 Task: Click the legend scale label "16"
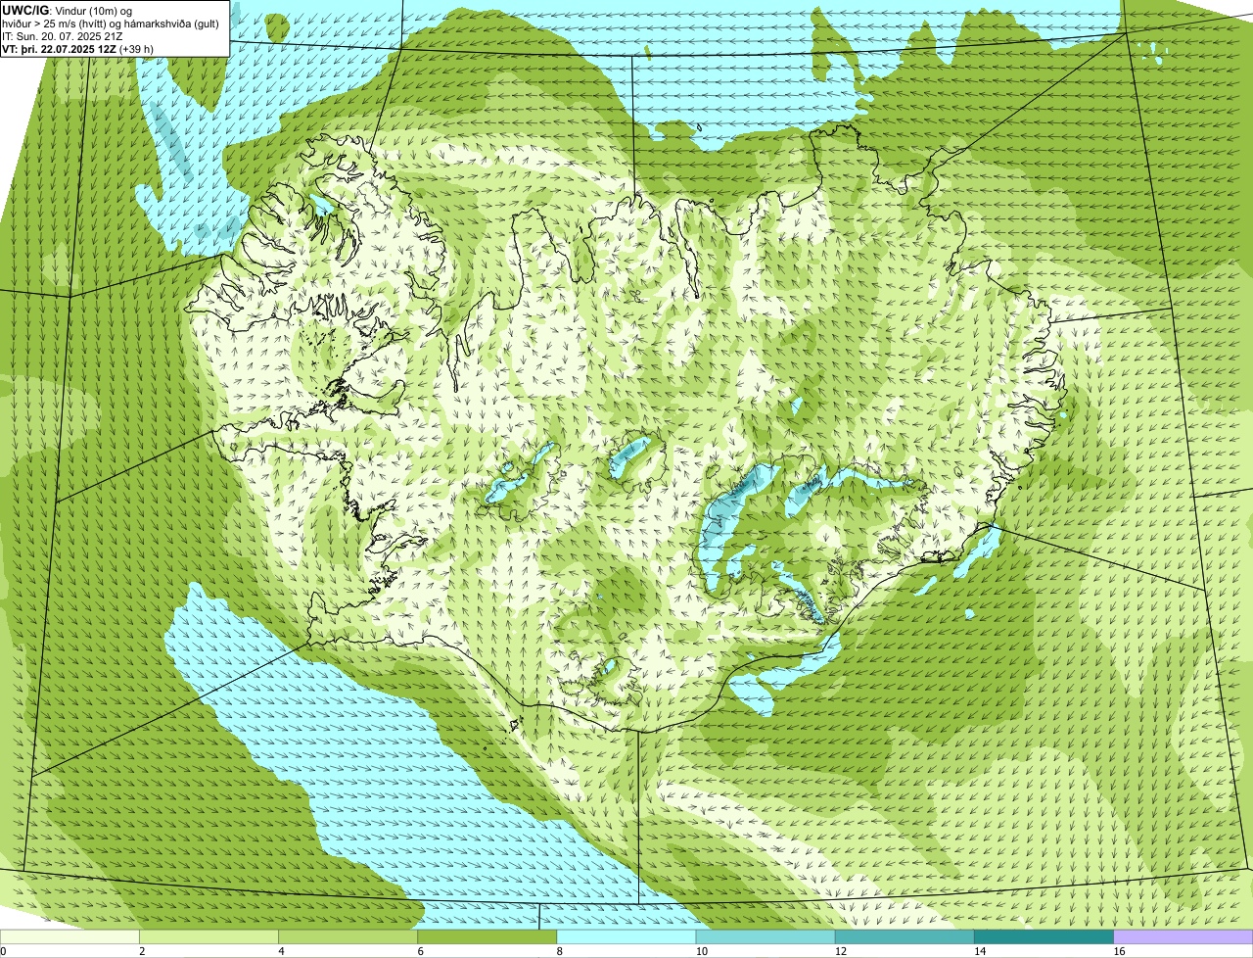pos(1118,951)
